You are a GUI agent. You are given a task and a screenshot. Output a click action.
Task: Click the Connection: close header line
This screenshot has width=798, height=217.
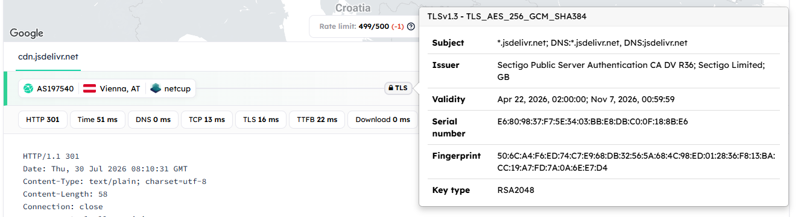pos(63,206)
